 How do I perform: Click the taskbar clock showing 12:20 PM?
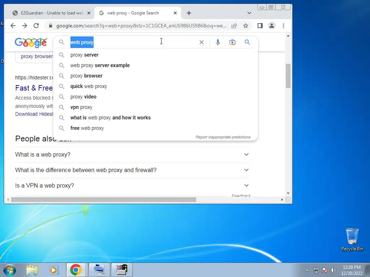tap(352, 270)
